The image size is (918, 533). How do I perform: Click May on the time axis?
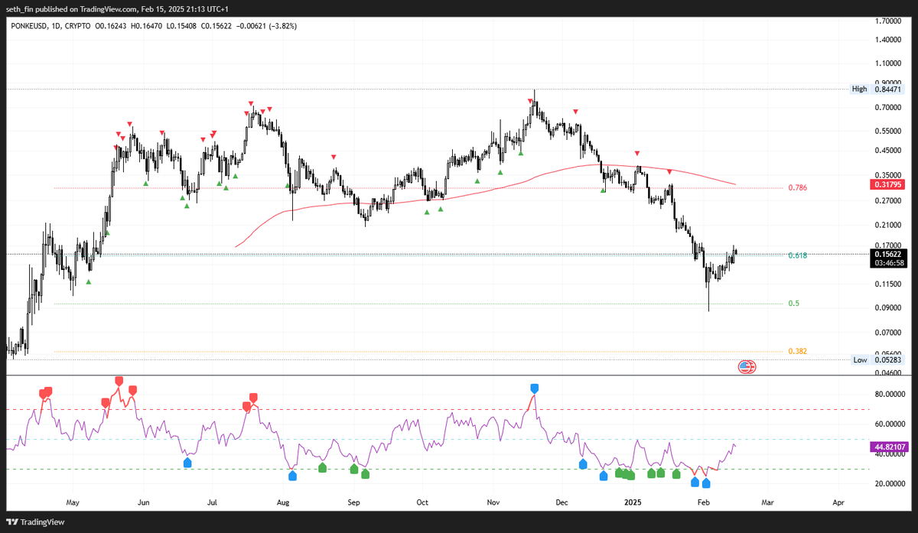click(x=73, y=503)
